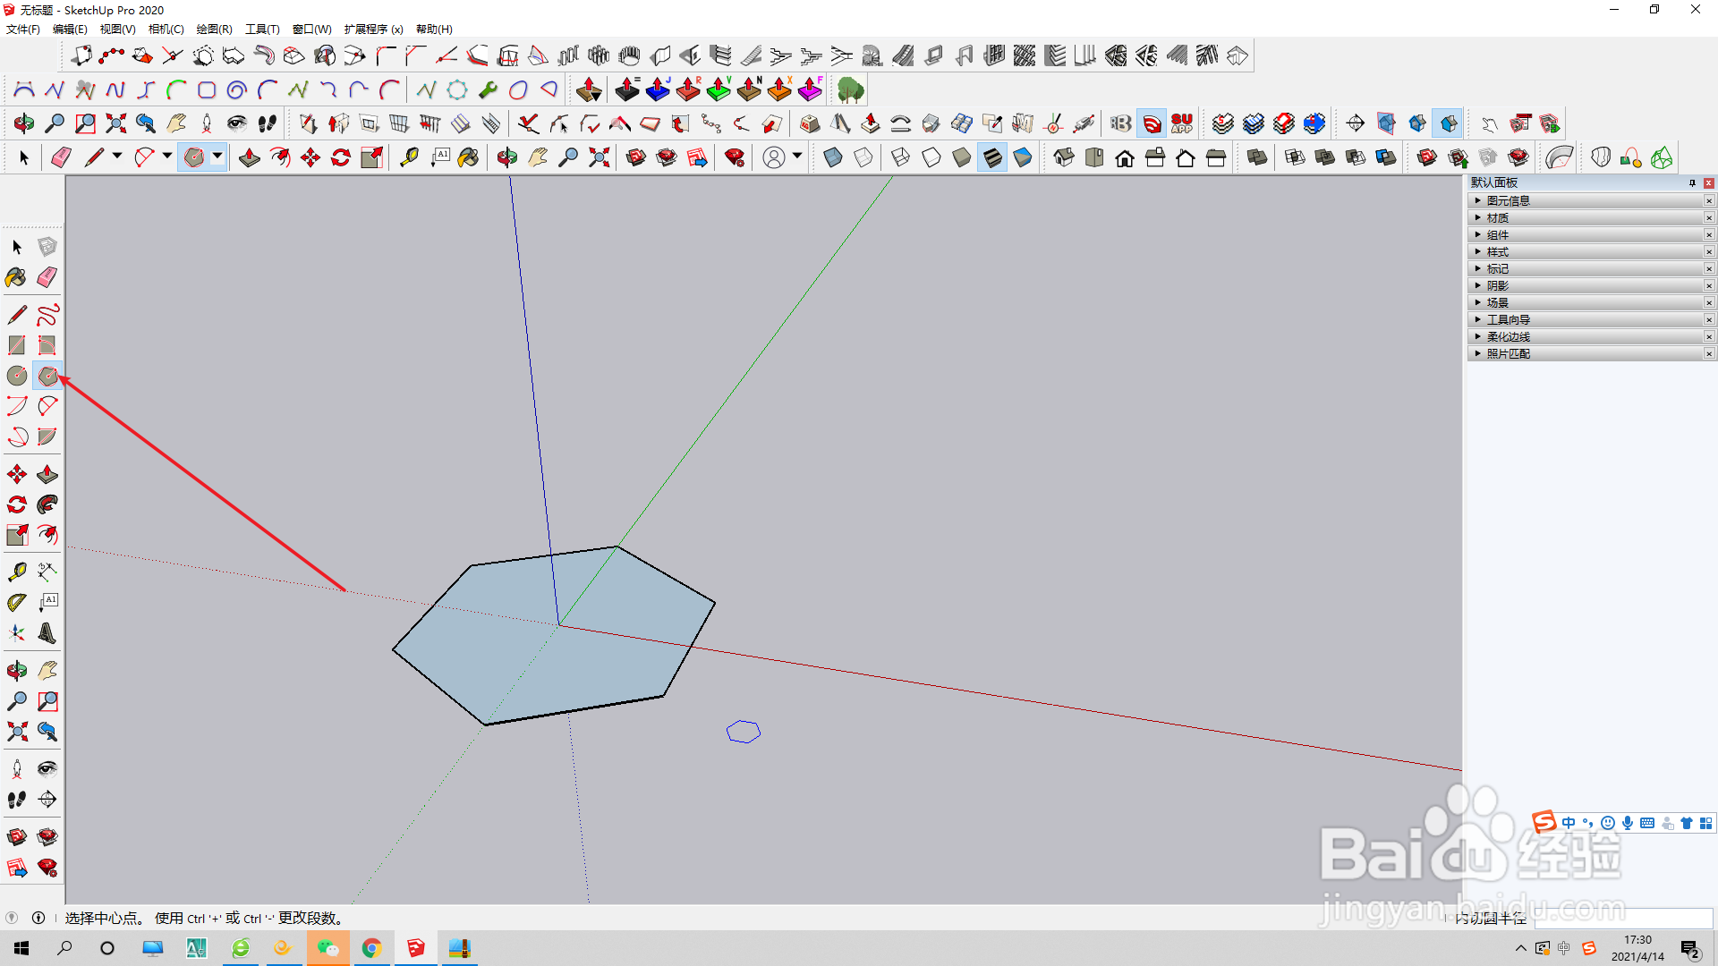Toggle the Monochrome face style button
The height and width of the screenshot is (966, 1718).
tap(1022, 158)
